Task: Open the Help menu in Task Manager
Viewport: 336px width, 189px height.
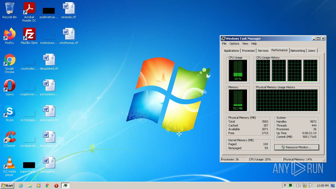Action: tap(254, 44)
